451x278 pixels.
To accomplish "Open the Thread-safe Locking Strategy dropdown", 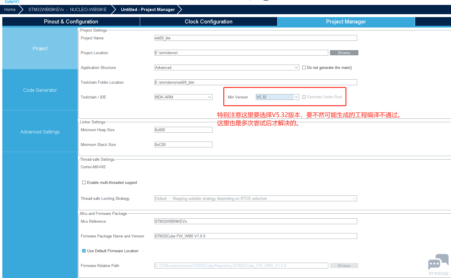I will point(256,198).
